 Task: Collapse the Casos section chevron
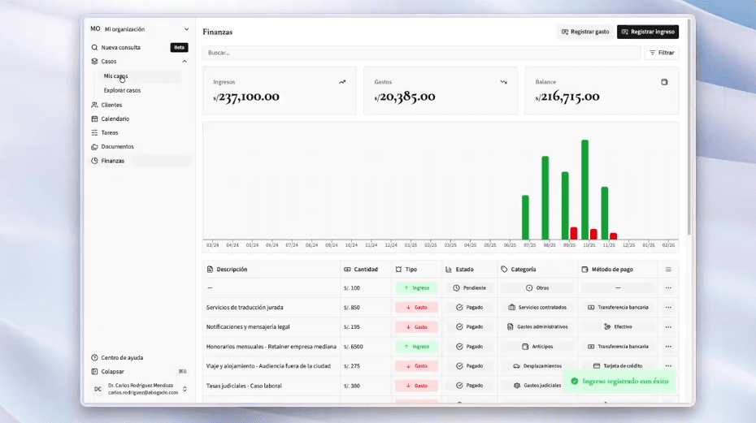185,62
